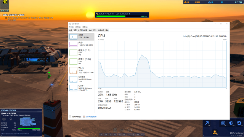Select the Wi-Fi performance entry
Image resolution: width=244 pixels, height=137 pixels.
81,70
